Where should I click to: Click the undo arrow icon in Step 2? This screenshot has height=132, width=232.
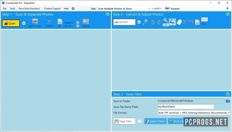(x=191, y=22)
